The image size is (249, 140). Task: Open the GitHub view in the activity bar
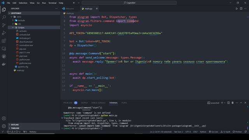[4, 56]
